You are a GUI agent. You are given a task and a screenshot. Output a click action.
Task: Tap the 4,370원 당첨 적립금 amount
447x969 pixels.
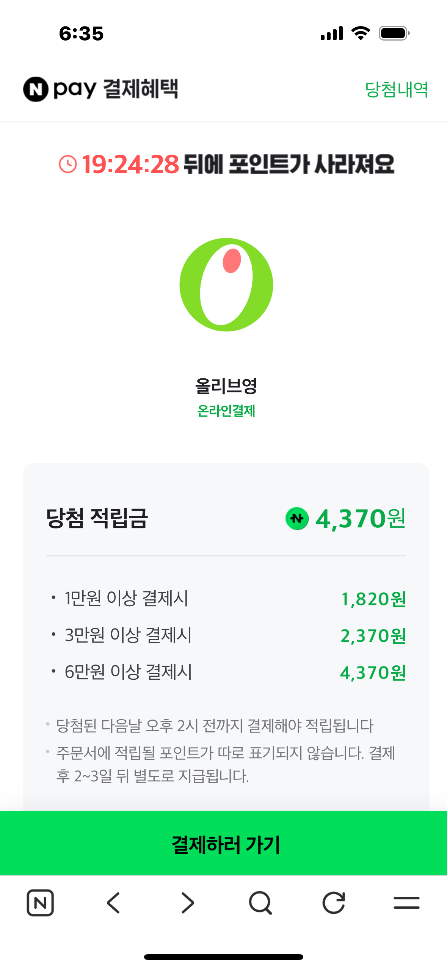(x=360, y=518)
